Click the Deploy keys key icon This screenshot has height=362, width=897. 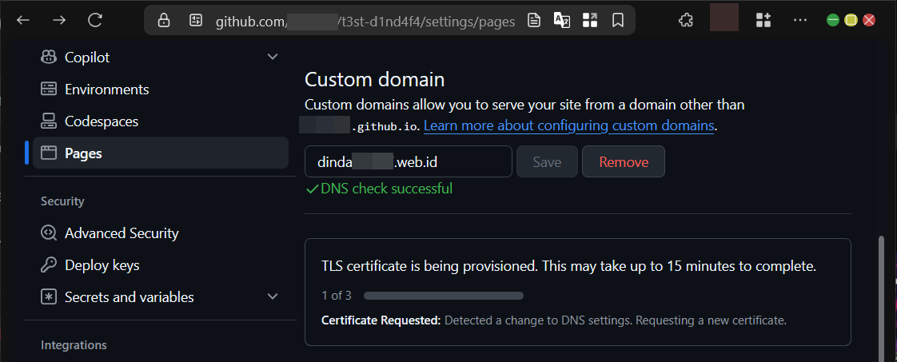pyautogui.click(x=49, y=265)
